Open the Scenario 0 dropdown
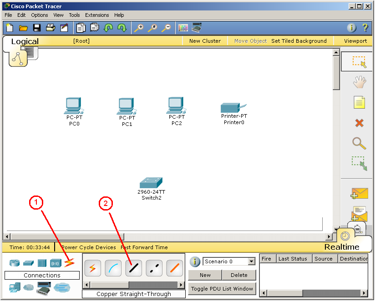This screenshot has width=375, height=301. (251, 261)
